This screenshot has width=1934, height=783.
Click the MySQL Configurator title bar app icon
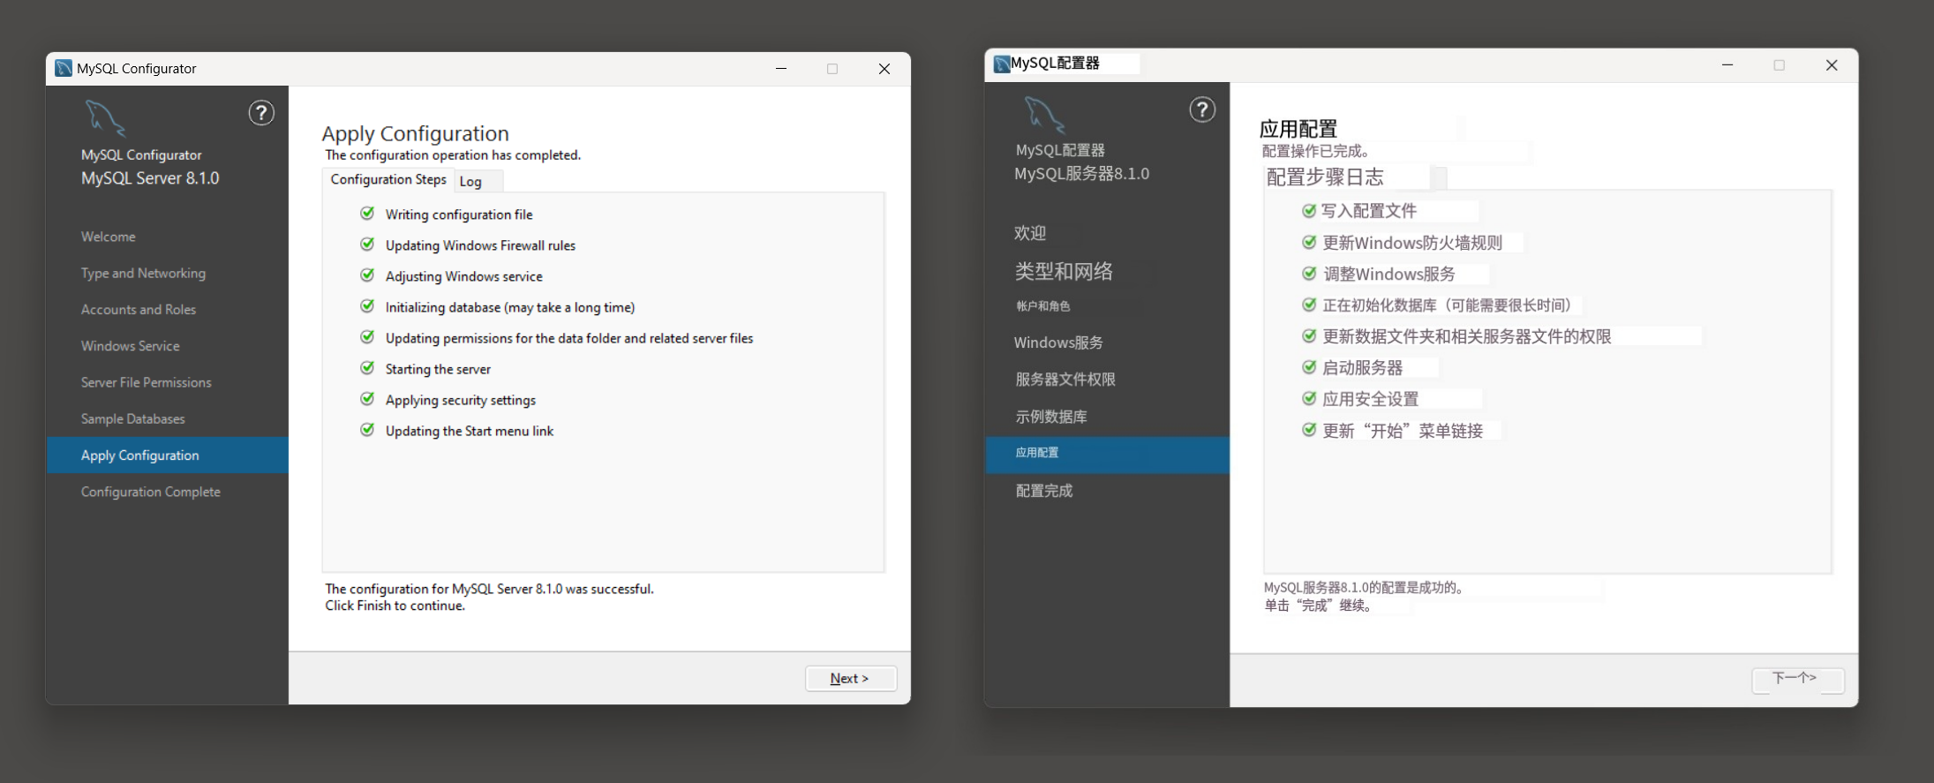tap(64, 68)
